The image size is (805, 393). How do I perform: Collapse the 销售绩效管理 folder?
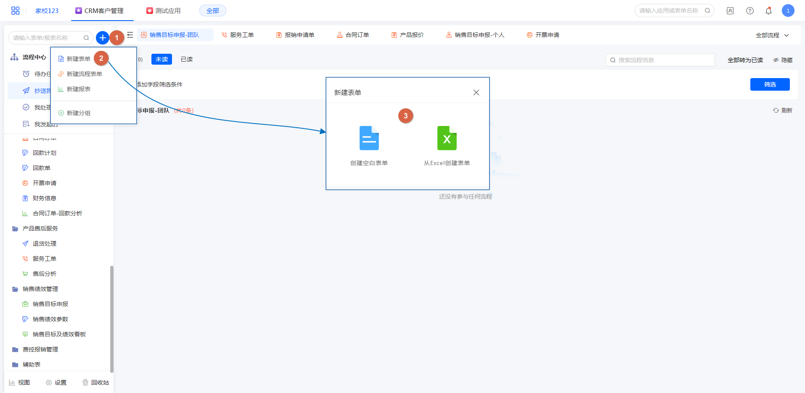coord(40,289)
